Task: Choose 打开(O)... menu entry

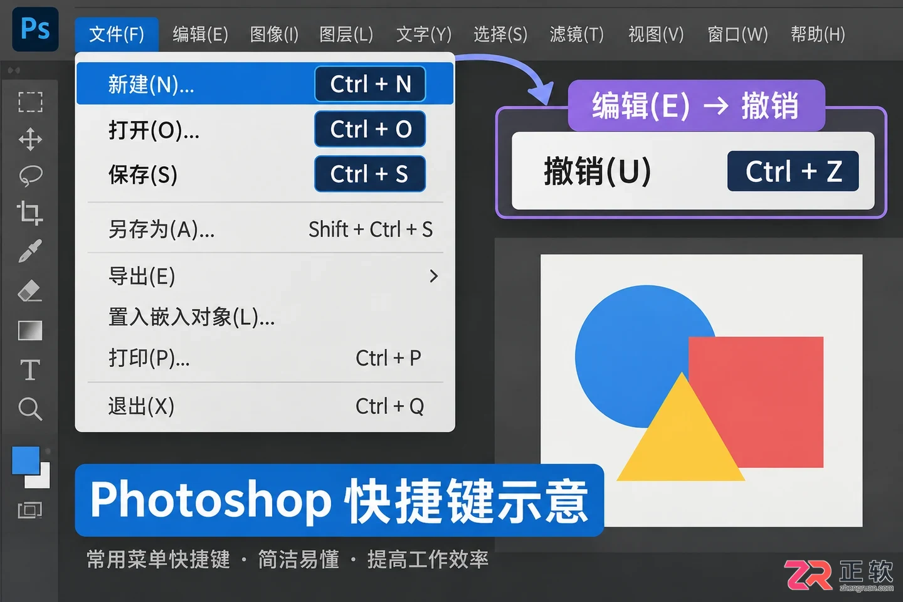Action: (265, 129)
